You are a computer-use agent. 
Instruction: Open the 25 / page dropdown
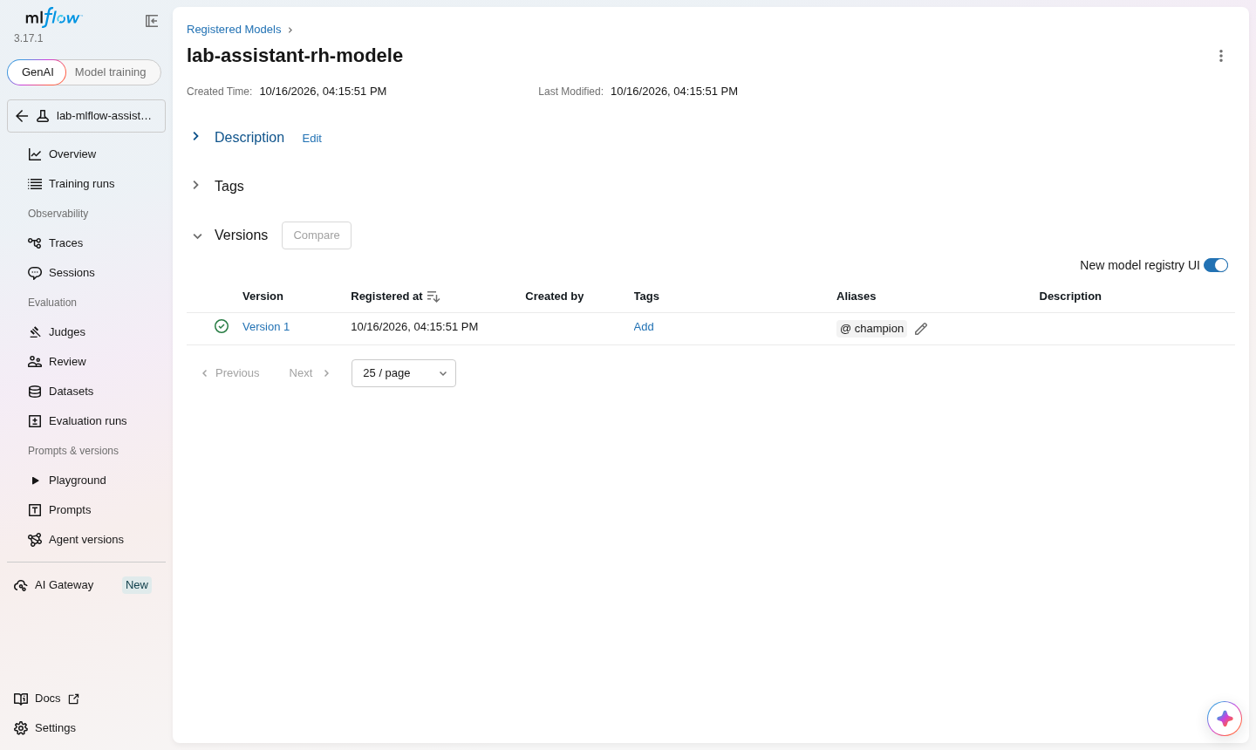[x=404, y=373]
